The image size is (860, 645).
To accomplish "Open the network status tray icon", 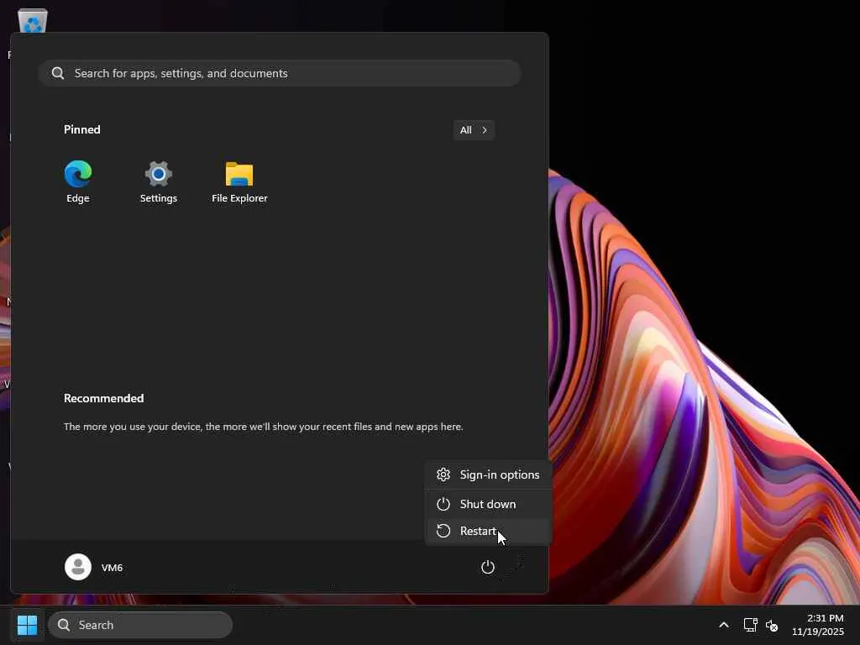I will (750, 625).
